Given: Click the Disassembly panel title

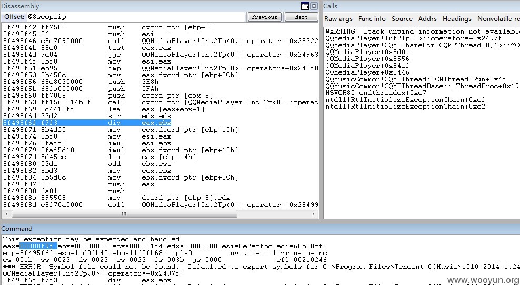Looking at the screenshot, I should (20, 6).
